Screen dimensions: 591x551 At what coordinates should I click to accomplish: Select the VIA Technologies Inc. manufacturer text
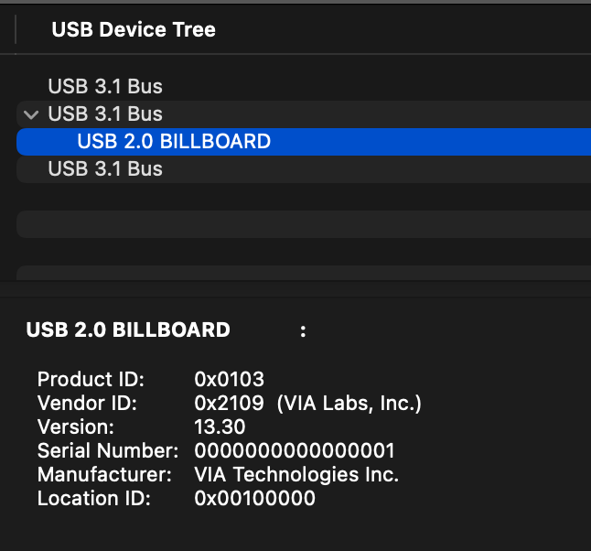(x=296, y=475)
